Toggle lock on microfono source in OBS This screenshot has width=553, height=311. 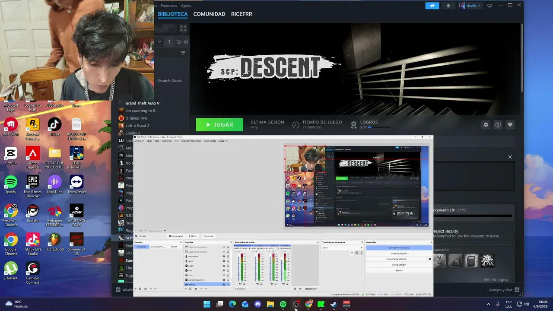coord(228,257)
